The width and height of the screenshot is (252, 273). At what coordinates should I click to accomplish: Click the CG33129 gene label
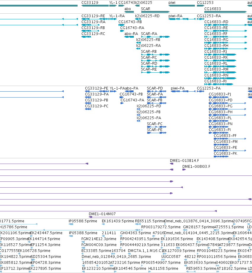coord(90,3)
